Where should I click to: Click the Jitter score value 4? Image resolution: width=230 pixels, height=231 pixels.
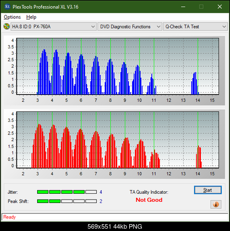coord(101,192)
